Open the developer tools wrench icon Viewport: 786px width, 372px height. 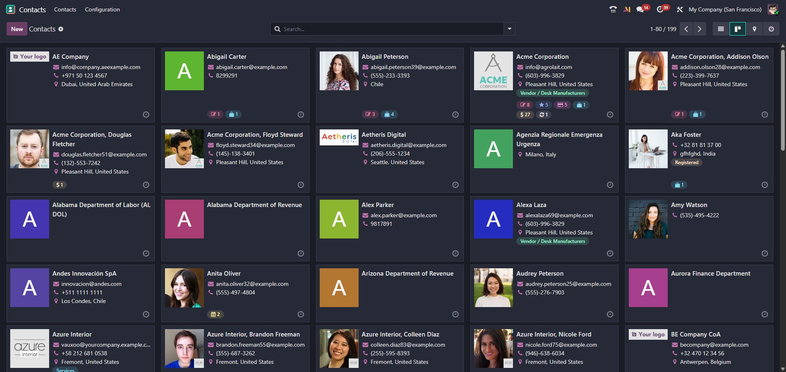[680, 9]
